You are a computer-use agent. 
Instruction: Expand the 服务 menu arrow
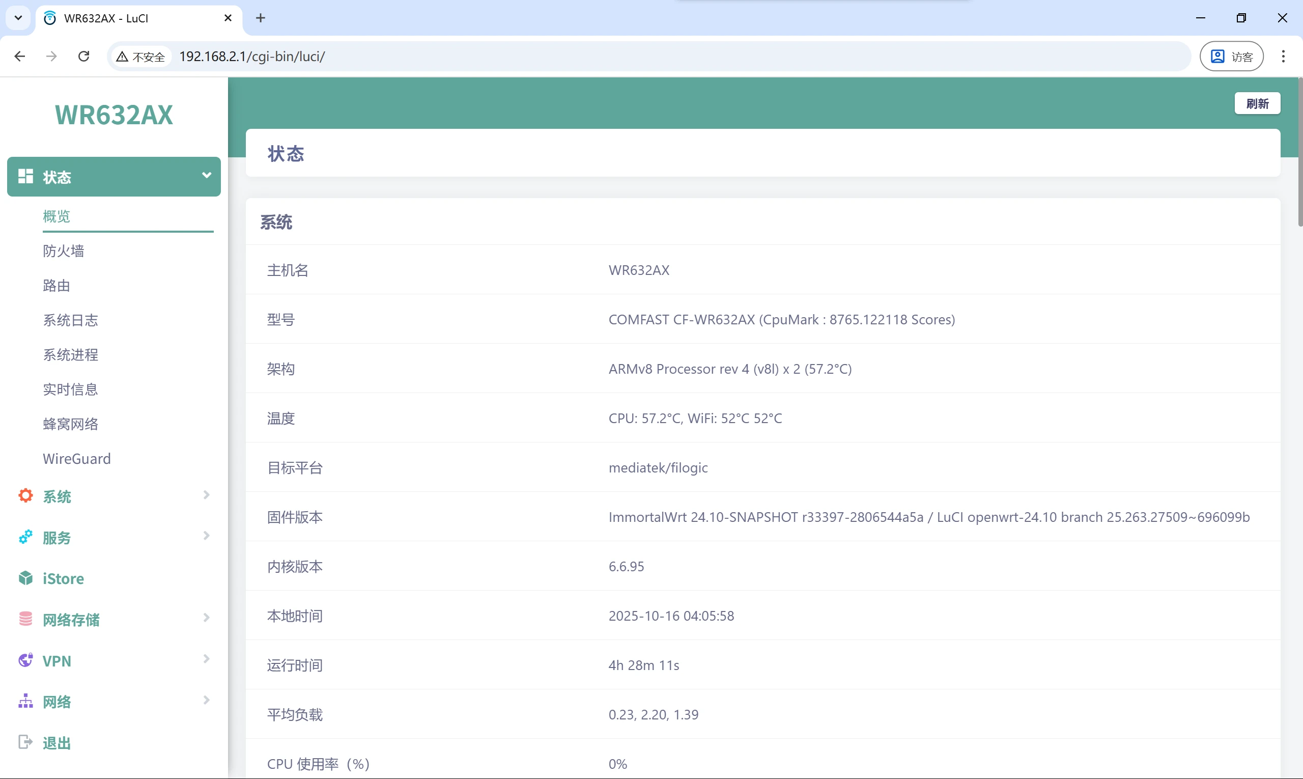click(206, 536)
